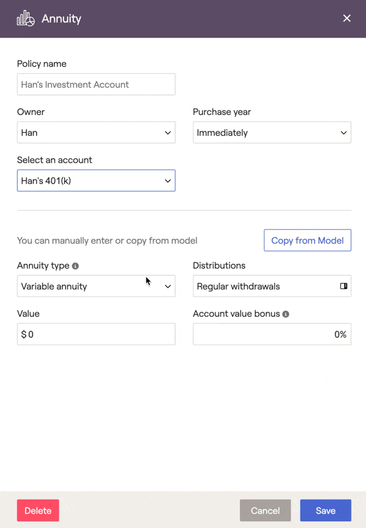
Task: Click the Copy from Model button
Action: [307, 240]
